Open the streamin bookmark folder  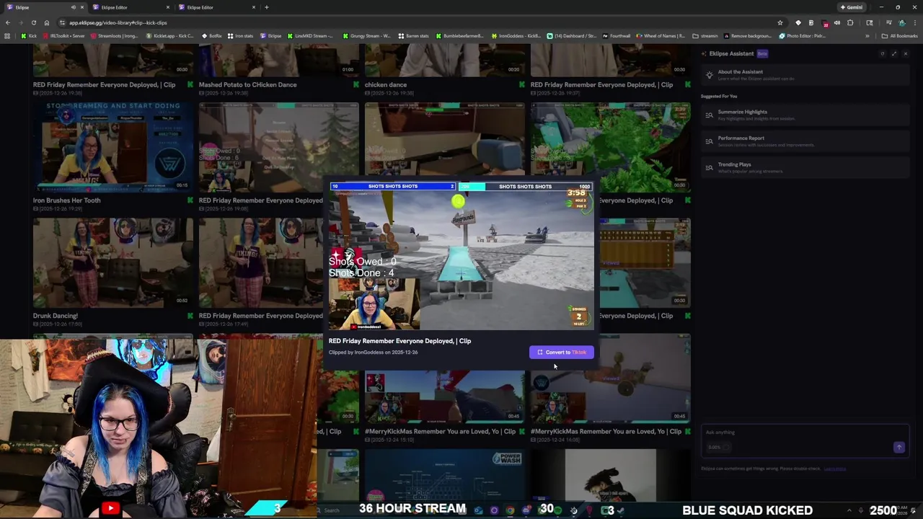705,36
